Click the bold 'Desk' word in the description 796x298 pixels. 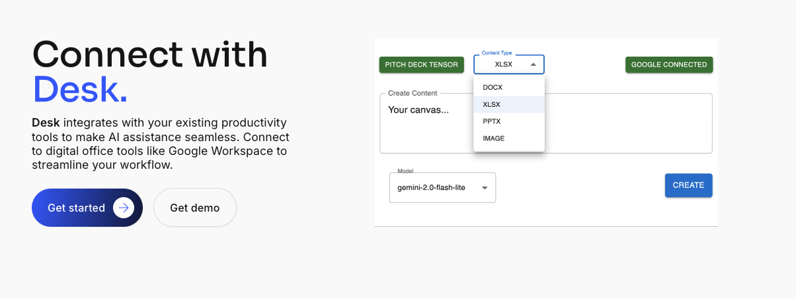click(46, 123)
